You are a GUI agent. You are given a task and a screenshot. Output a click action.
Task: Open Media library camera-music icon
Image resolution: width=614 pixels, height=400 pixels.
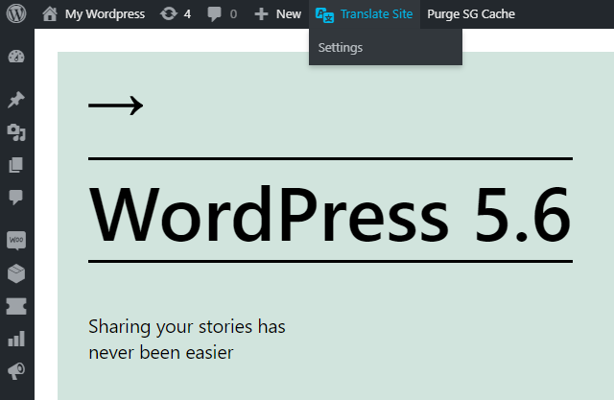16,132
